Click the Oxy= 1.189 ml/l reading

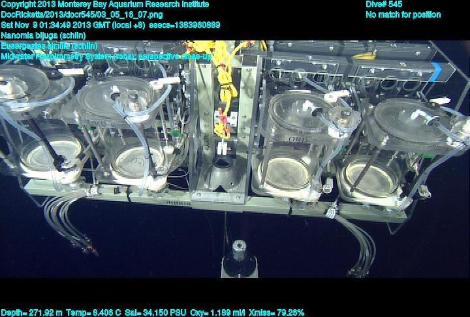(217, 313)
